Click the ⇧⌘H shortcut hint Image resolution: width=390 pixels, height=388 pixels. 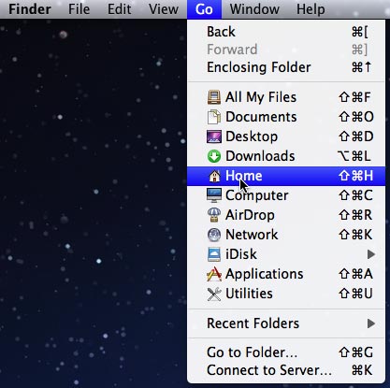pyautogui.click(x=355, y=176)
